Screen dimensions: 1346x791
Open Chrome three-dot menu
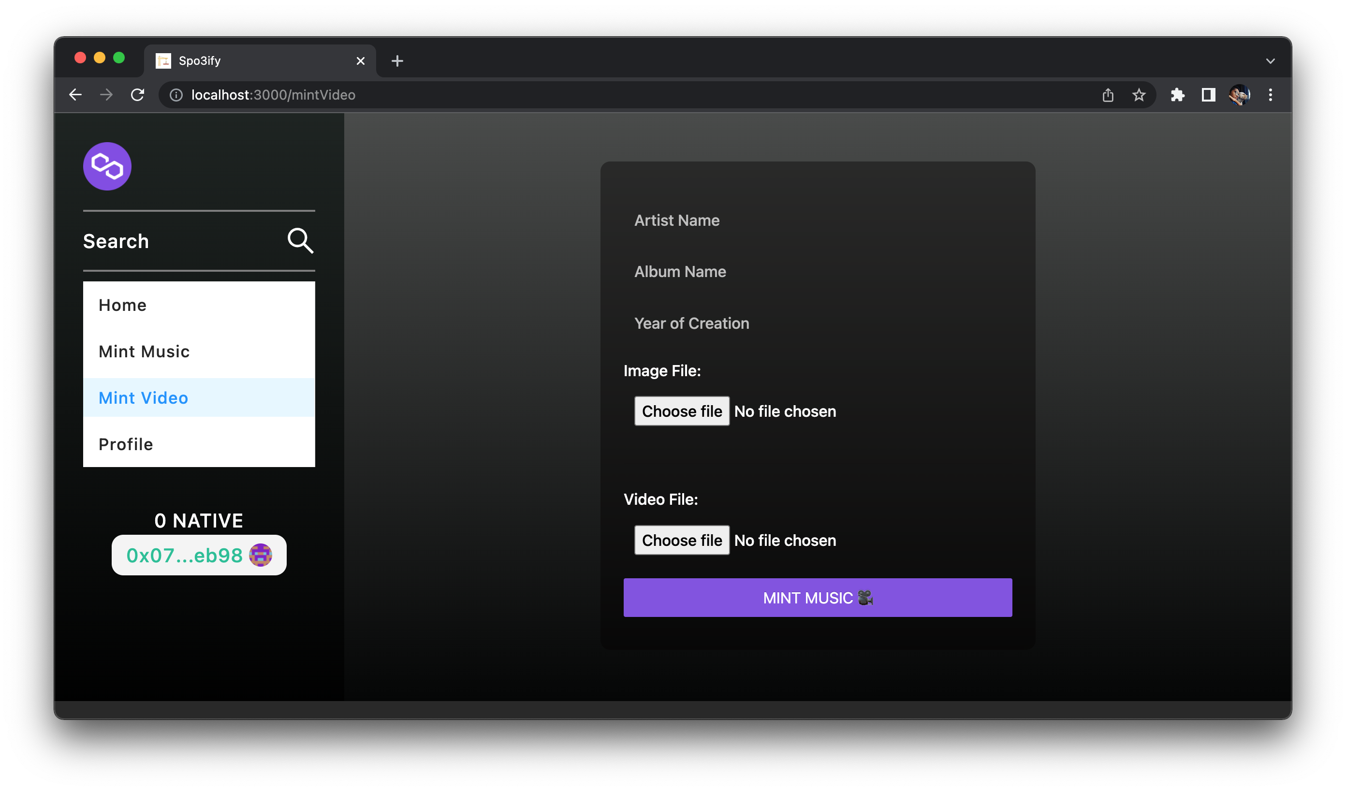pyautogui.click(x=1270, y=95)
